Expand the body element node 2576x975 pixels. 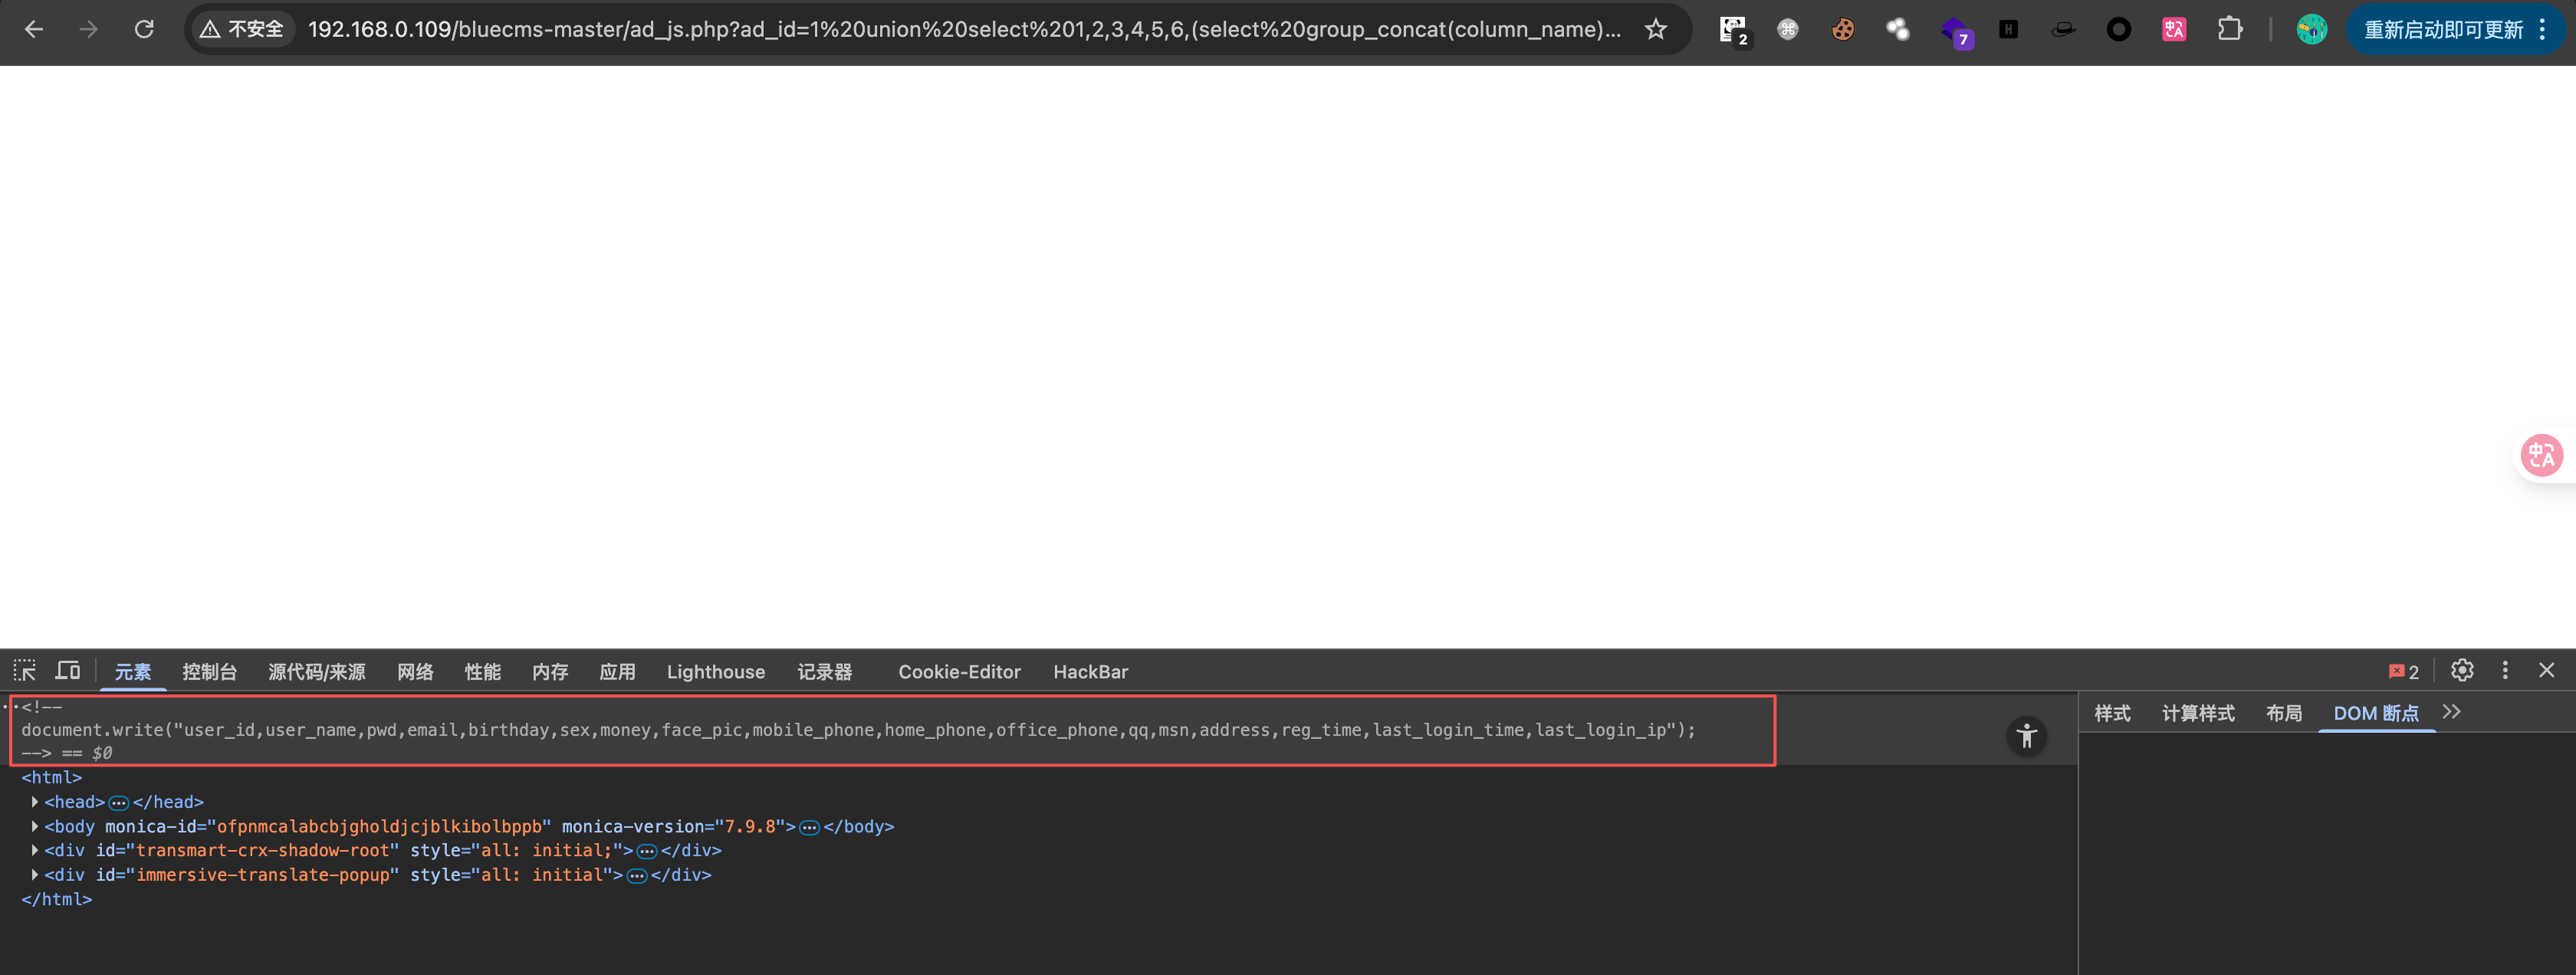click(x=35, y=827)
